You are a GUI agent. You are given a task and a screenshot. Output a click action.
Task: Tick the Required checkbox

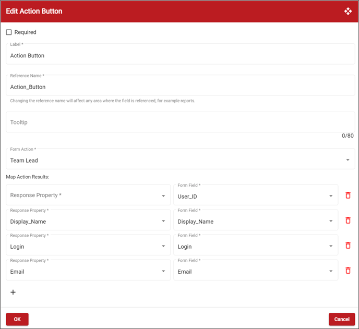pyautogui.click(x=9, y=32)
